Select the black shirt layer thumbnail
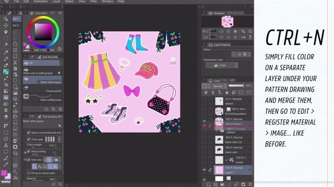Image resolution: width=334 pixels, height=187 pixels. coord(219,150)
